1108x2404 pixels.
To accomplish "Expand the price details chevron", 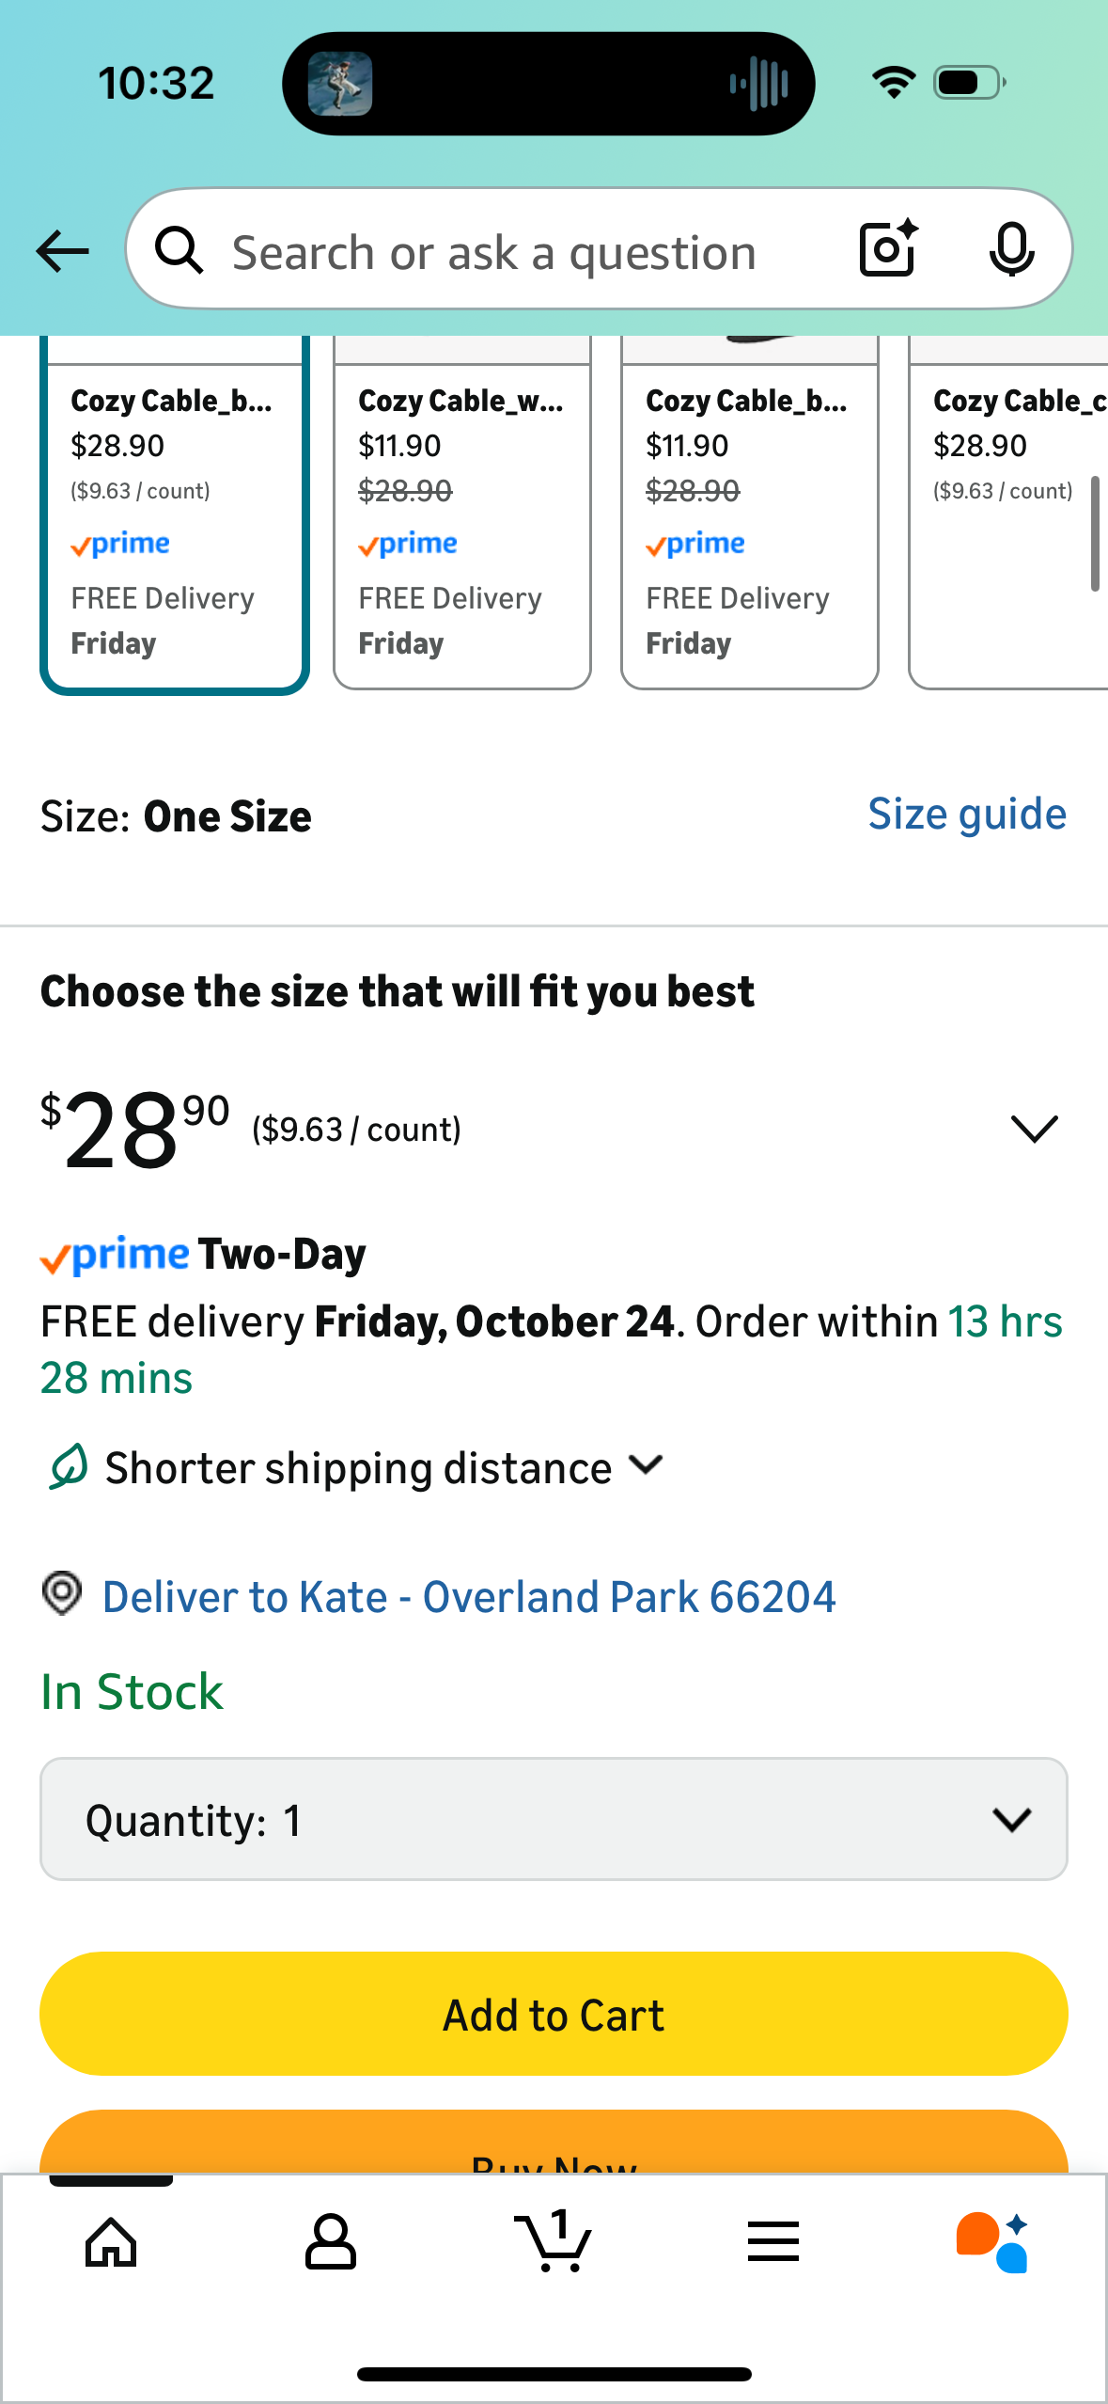I will point(1034,1128).
